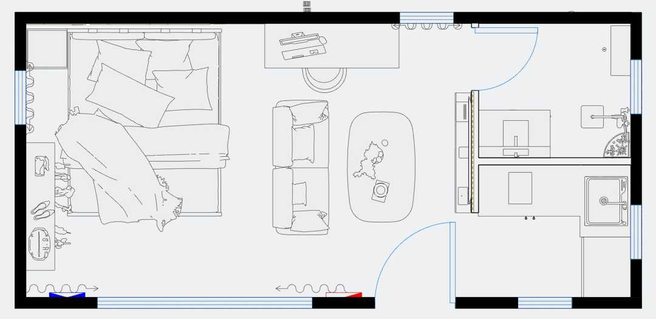Select the round chair below the desk

(324, 78)
